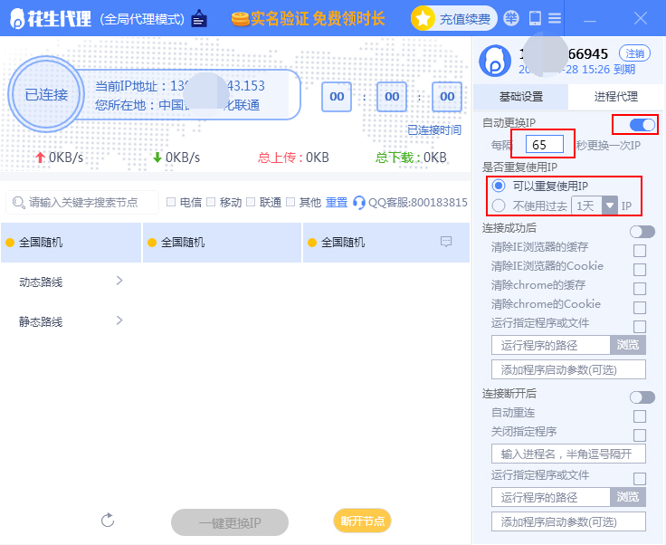Screen dimensions: 666x545
Task: Click the 已连接 status circle
Action: point(46,94)
